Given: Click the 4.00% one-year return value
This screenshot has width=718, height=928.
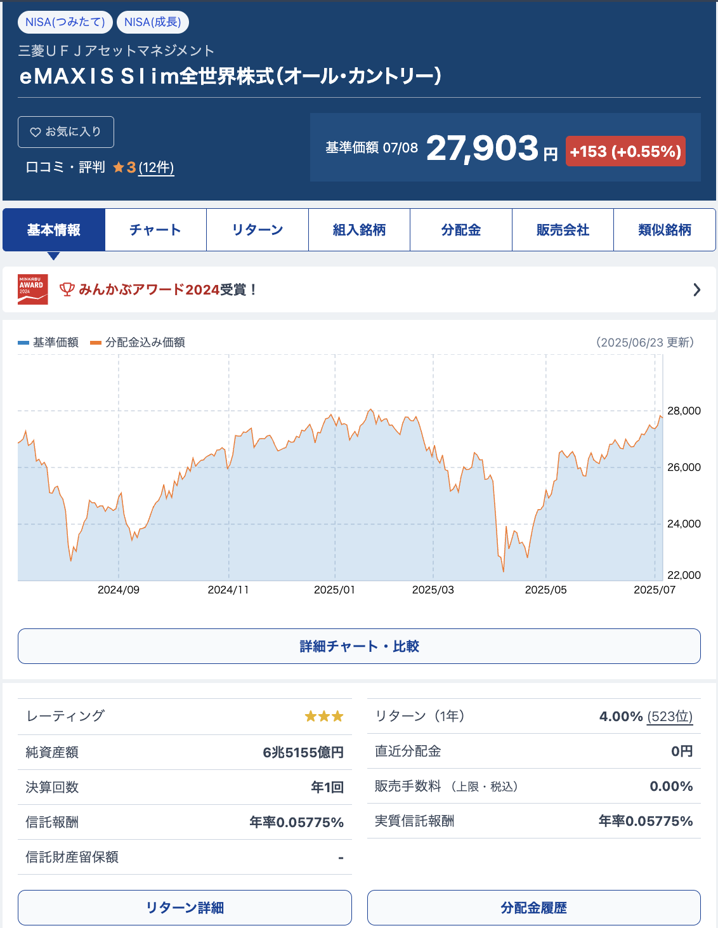Looking at the screenshot, I should 621,717.
